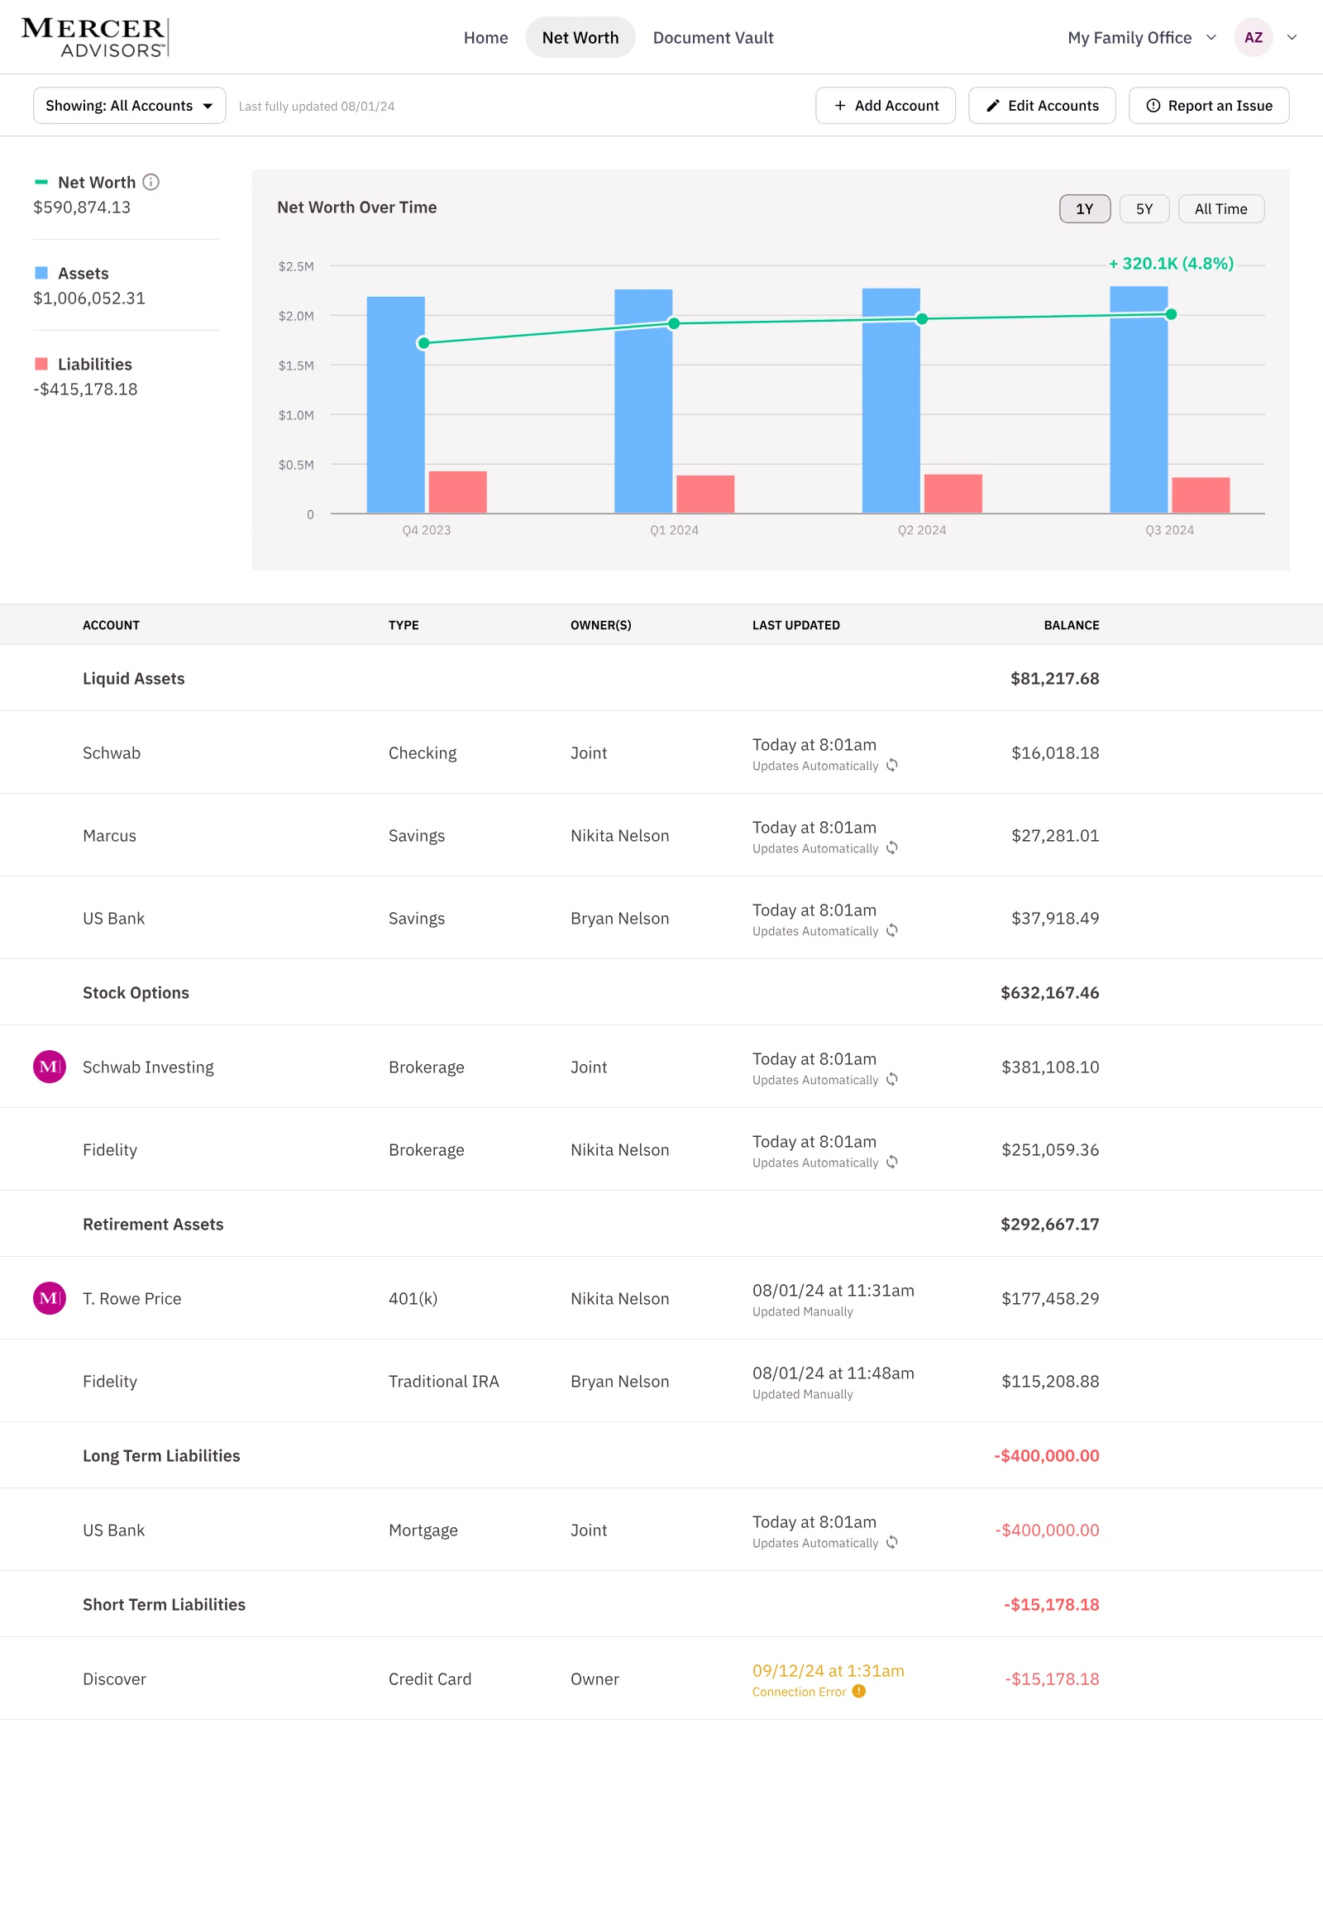Click the Mercer badge next to T. Rowe Price

[x=50, y=1298]
